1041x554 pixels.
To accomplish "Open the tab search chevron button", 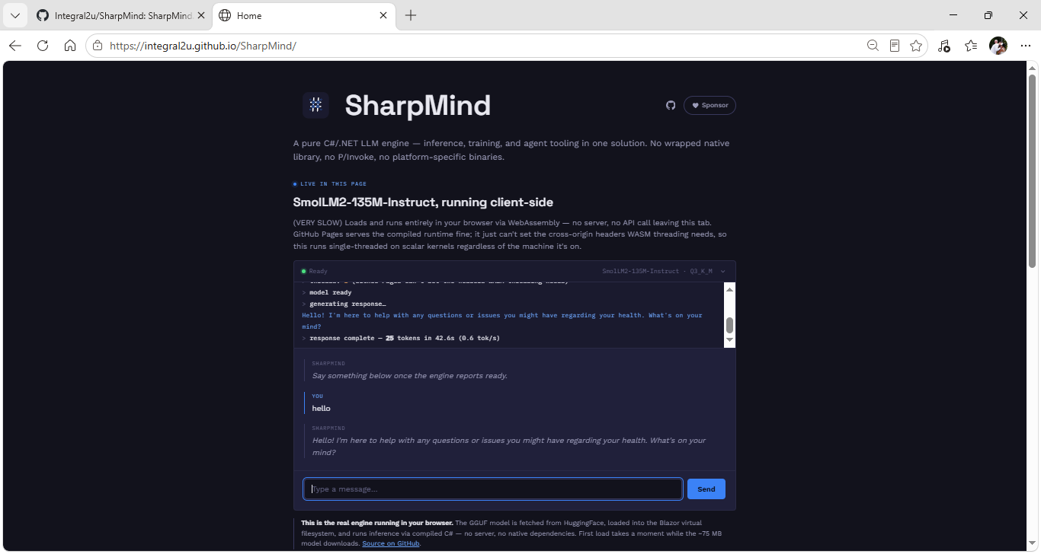I will pos(14,15).
